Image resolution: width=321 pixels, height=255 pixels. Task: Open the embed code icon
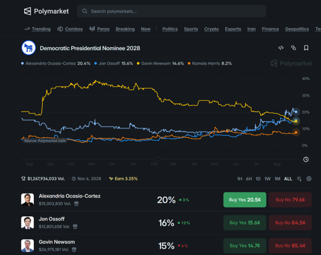point(281,48)
